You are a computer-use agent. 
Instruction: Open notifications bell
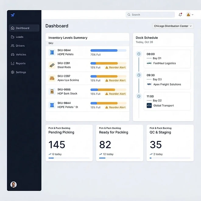[x=180, y=15]
